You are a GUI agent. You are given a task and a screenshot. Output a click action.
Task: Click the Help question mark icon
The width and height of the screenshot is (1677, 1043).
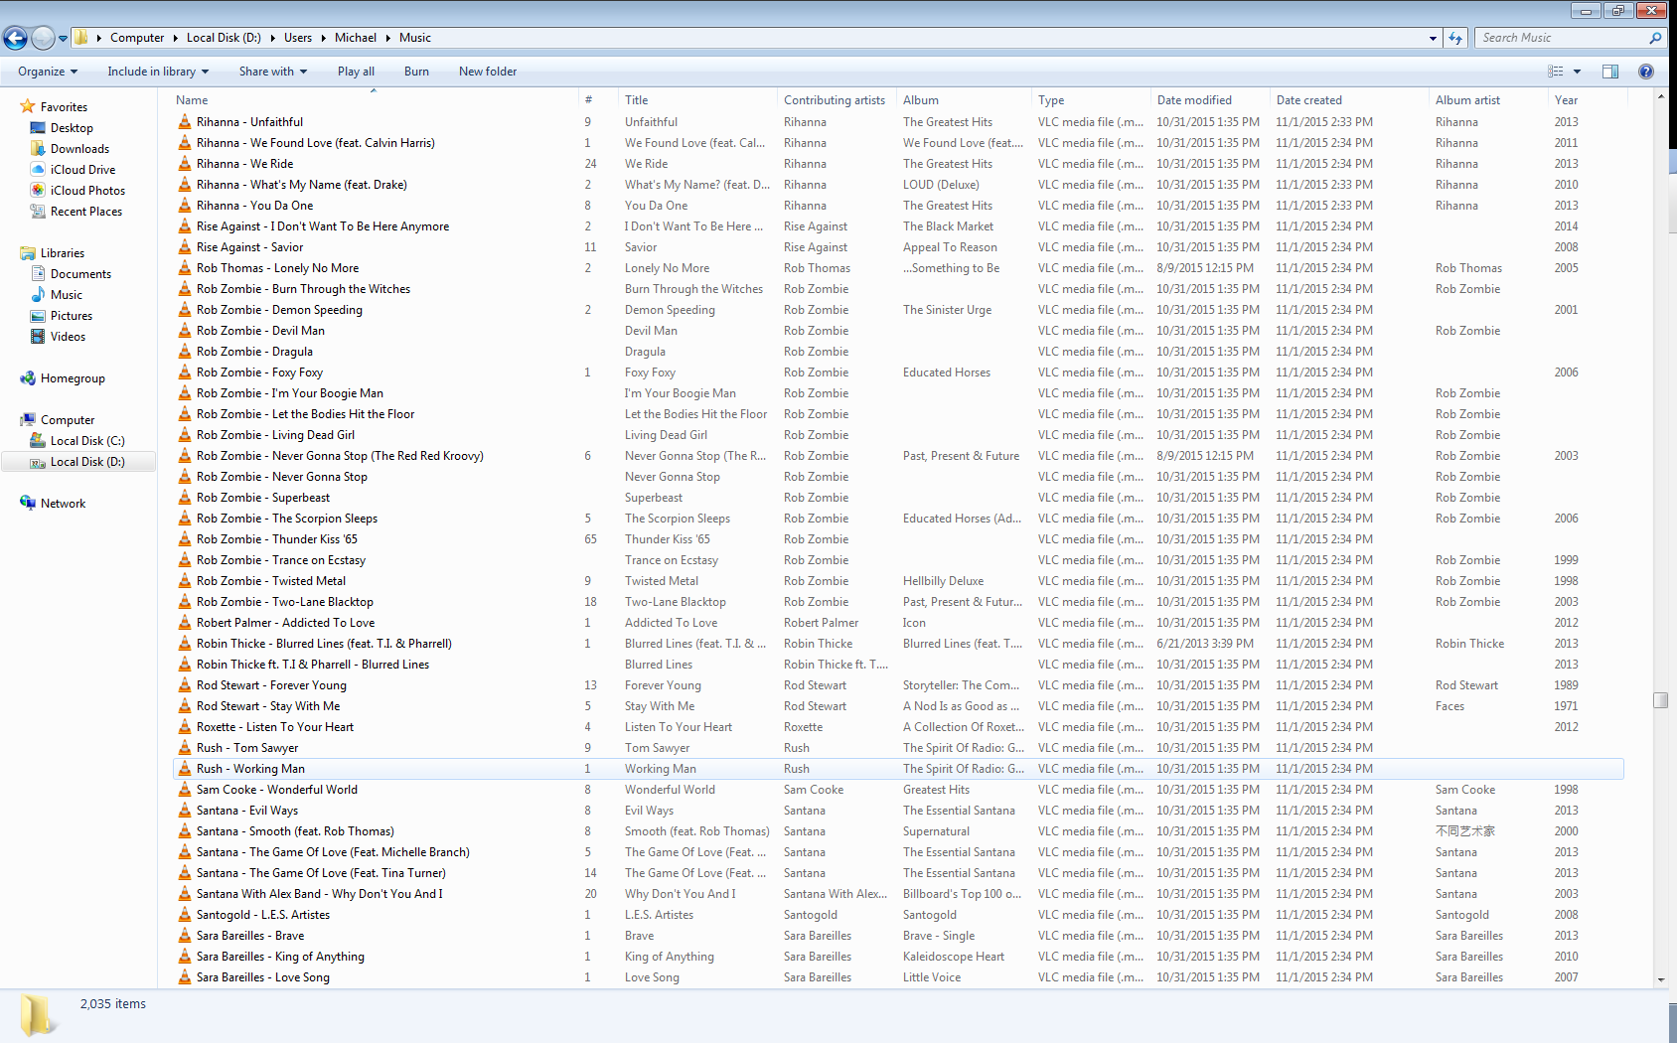pyautogui.click(x=1646, y=72)
